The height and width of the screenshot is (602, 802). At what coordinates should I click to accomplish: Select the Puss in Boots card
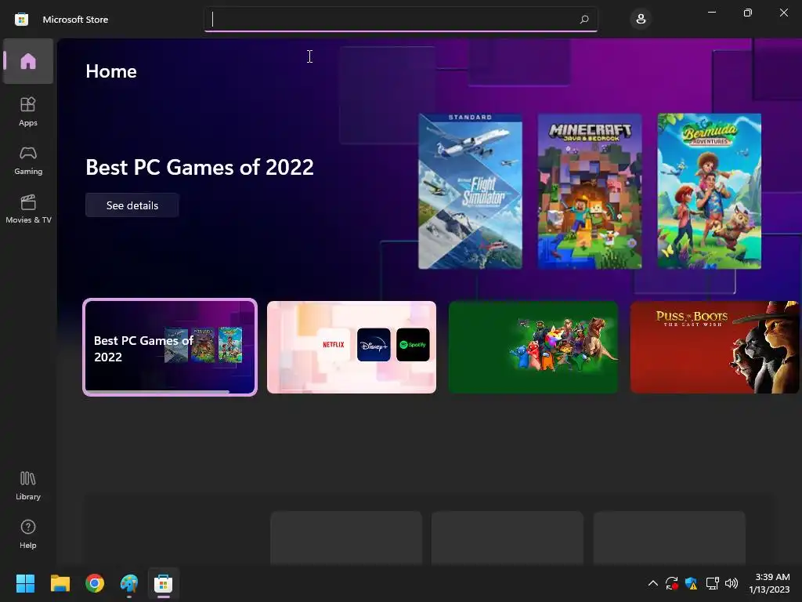click(714, 347)
